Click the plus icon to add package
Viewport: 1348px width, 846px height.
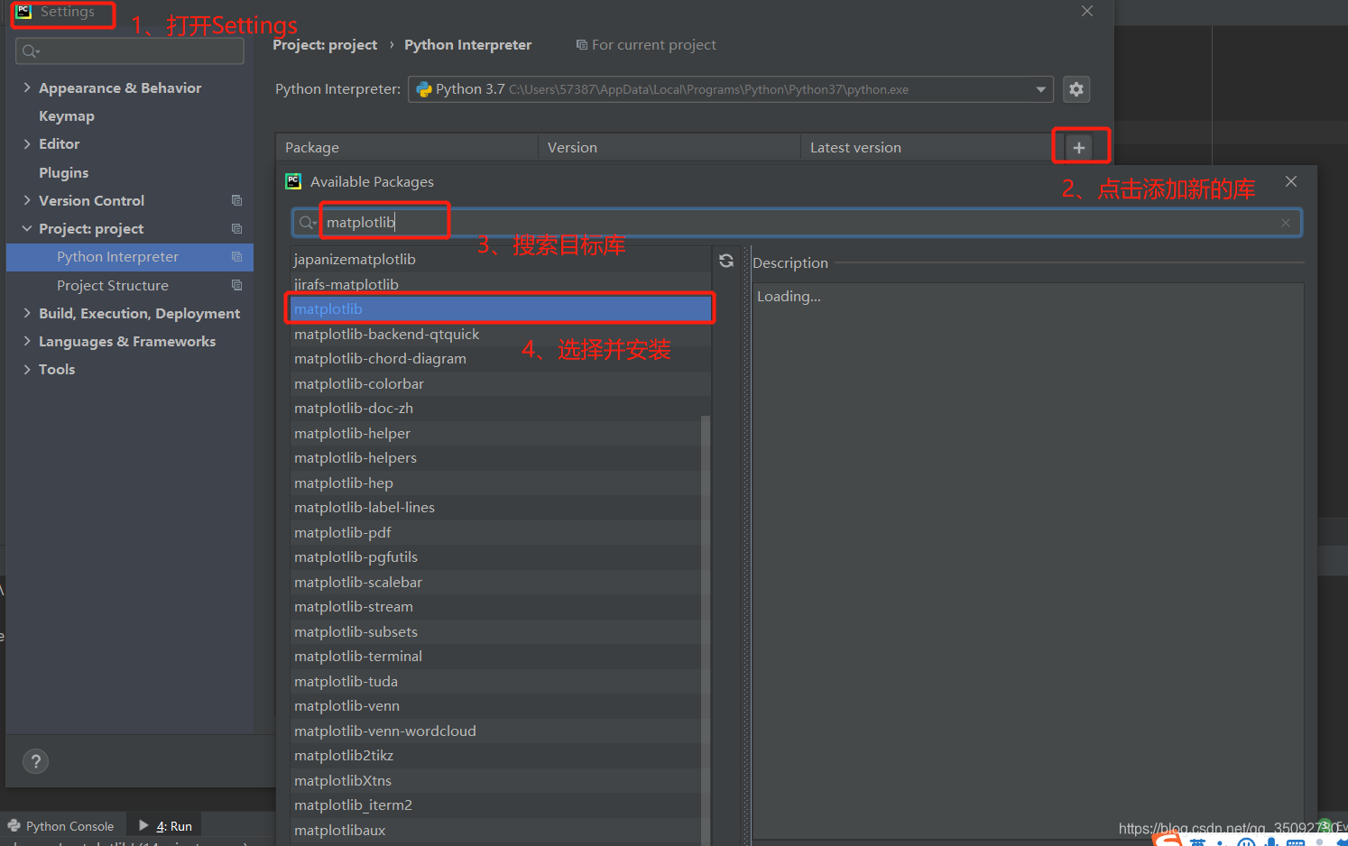pyautogui.click(x=1078, y=147)
